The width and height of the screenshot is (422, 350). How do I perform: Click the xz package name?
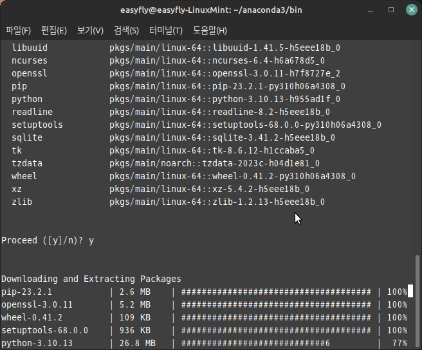coord(17,189)
